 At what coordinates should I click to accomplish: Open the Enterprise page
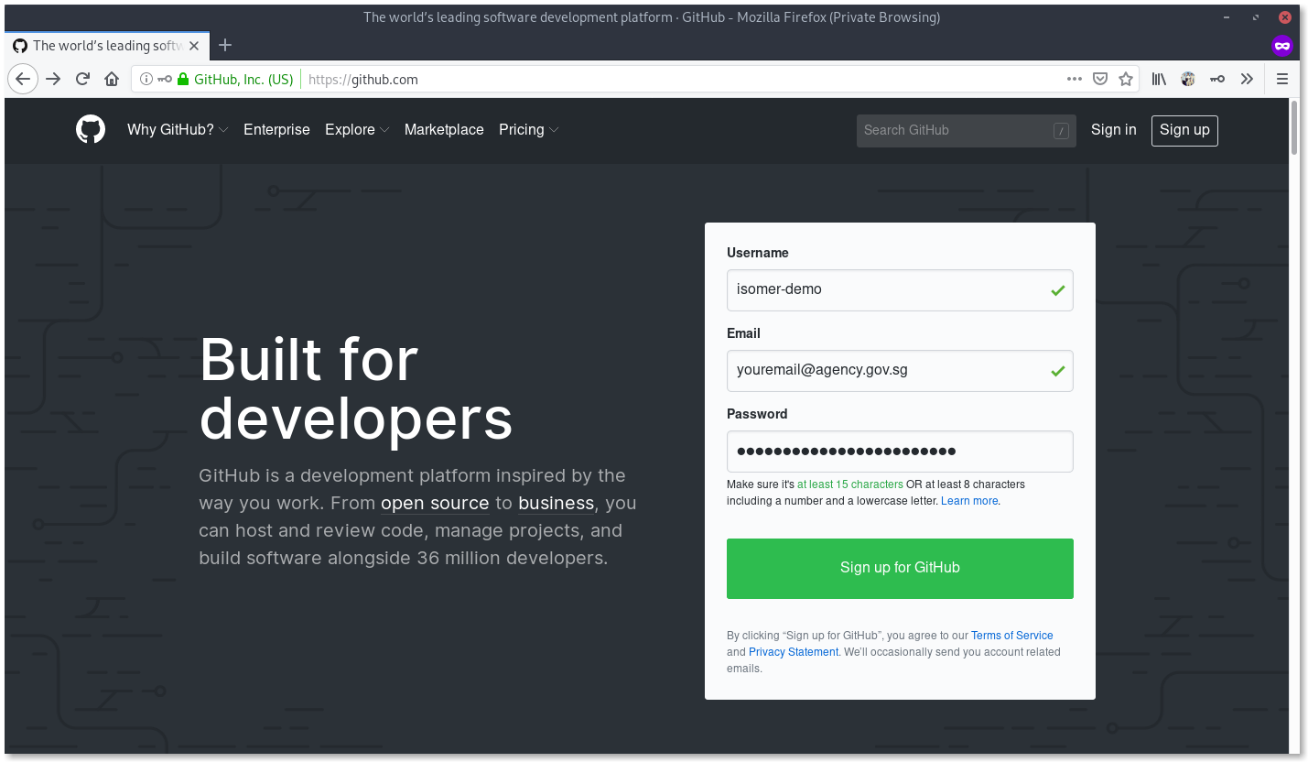pyautogui.click(x=276, y=129)
